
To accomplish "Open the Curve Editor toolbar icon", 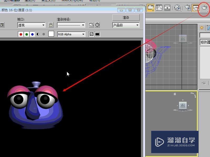I will tap(159, 8).
